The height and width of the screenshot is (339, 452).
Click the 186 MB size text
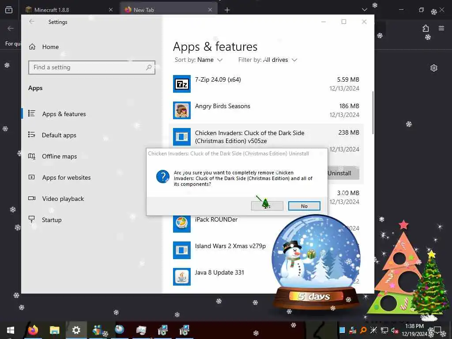click(349, 106)
